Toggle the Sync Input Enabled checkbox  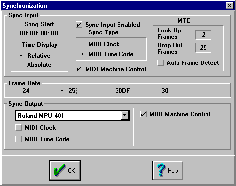pyautogui.click(x=79, y=25)
